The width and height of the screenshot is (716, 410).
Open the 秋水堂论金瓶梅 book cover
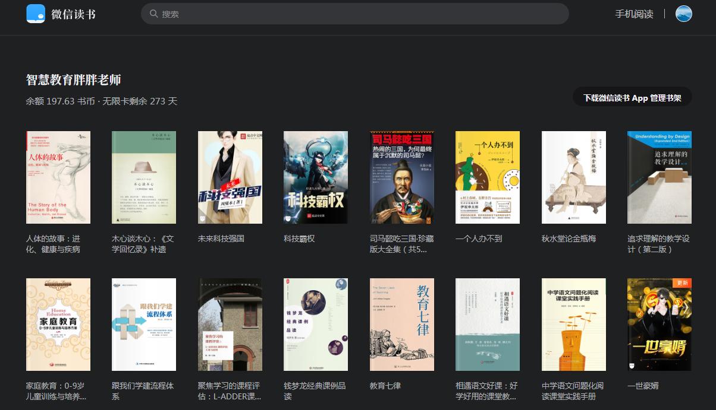(x=573, y=177)
